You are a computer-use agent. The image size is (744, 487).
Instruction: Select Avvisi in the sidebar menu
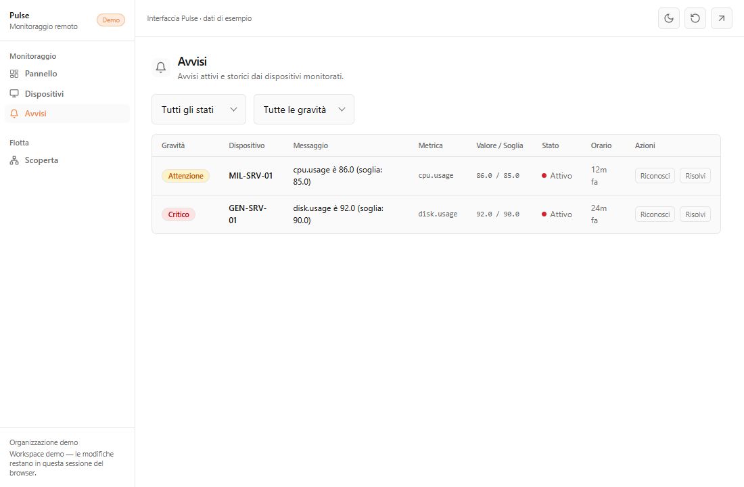click(67, 114)
